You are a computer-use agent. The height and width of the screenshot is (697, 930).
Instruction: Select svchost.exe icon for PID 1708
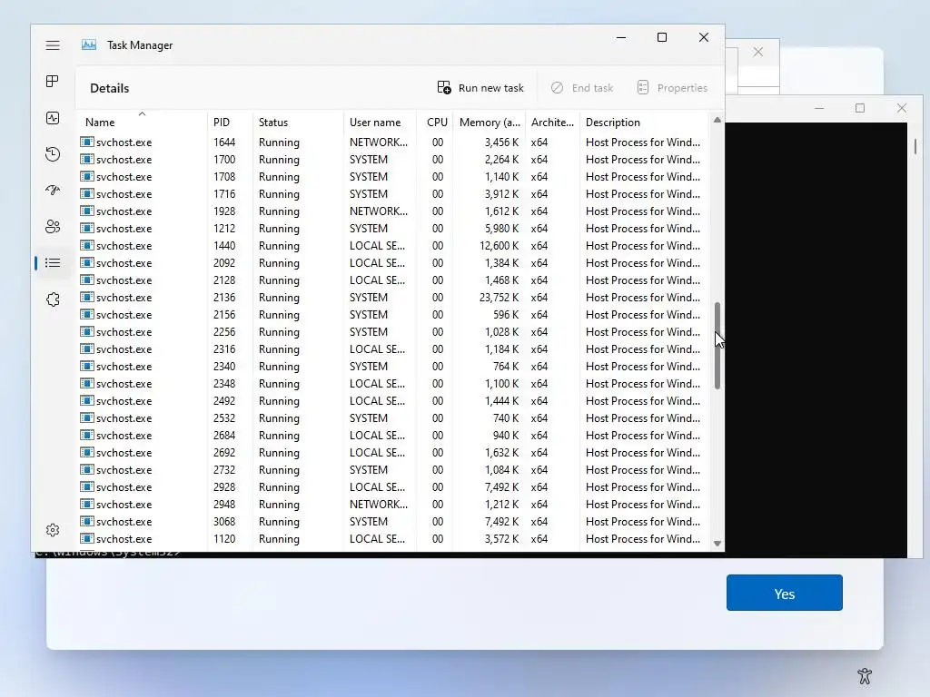coord(87,177)
